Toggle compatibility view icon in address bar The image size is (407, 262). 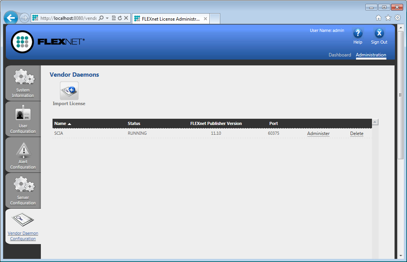114,18
